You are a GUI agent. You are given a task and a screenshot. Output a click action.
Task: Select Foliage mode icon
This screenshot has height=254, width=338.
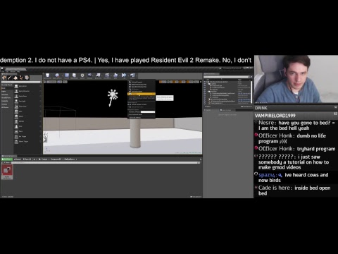coord(21,78)
